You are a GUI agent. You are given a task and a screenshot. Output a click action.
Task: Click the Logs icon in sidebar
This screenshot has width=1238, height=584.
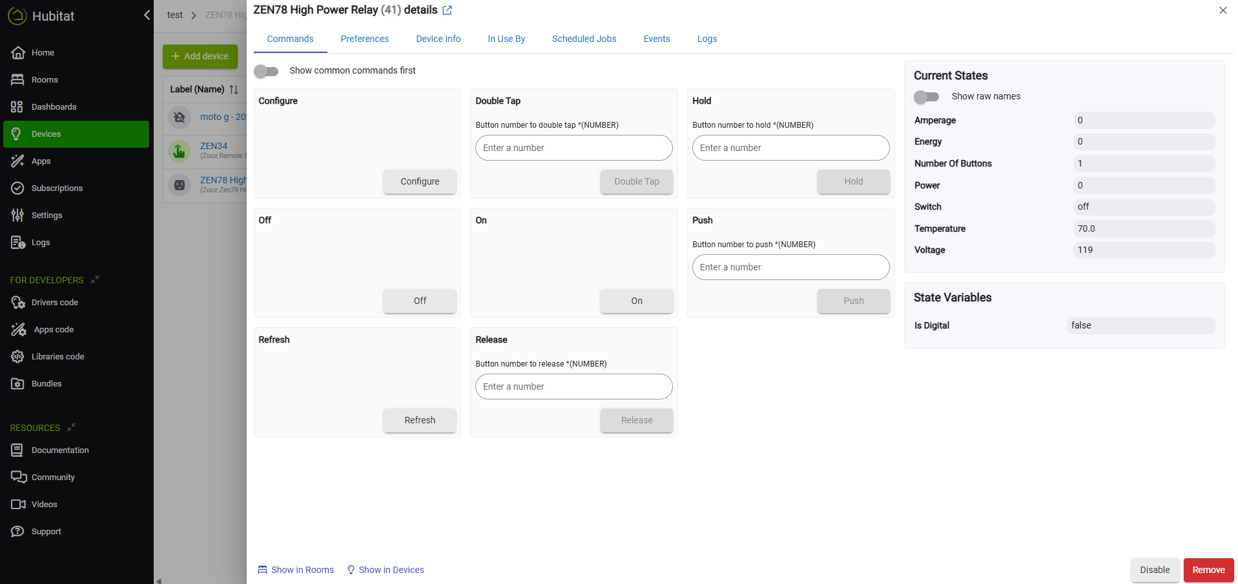(18, 243)
